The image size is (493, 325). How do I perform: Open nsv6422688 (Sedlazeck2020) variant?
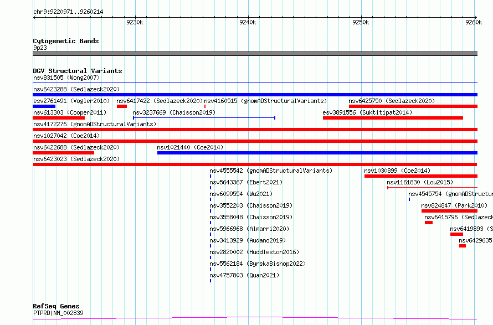point(76,147)
